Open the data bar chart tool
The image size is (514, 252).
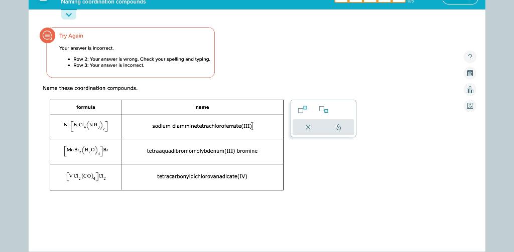pos(470,90)
